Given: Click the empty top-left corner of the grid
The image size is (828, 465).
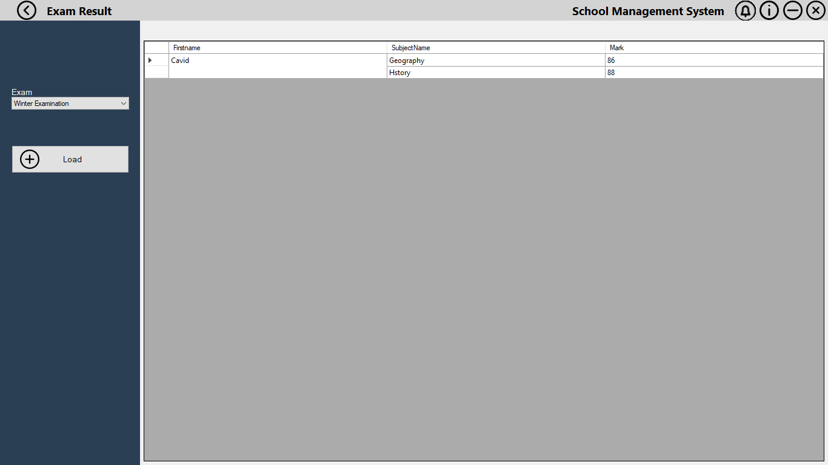Looking at the screenshot, I should click(x=155, y=47).
